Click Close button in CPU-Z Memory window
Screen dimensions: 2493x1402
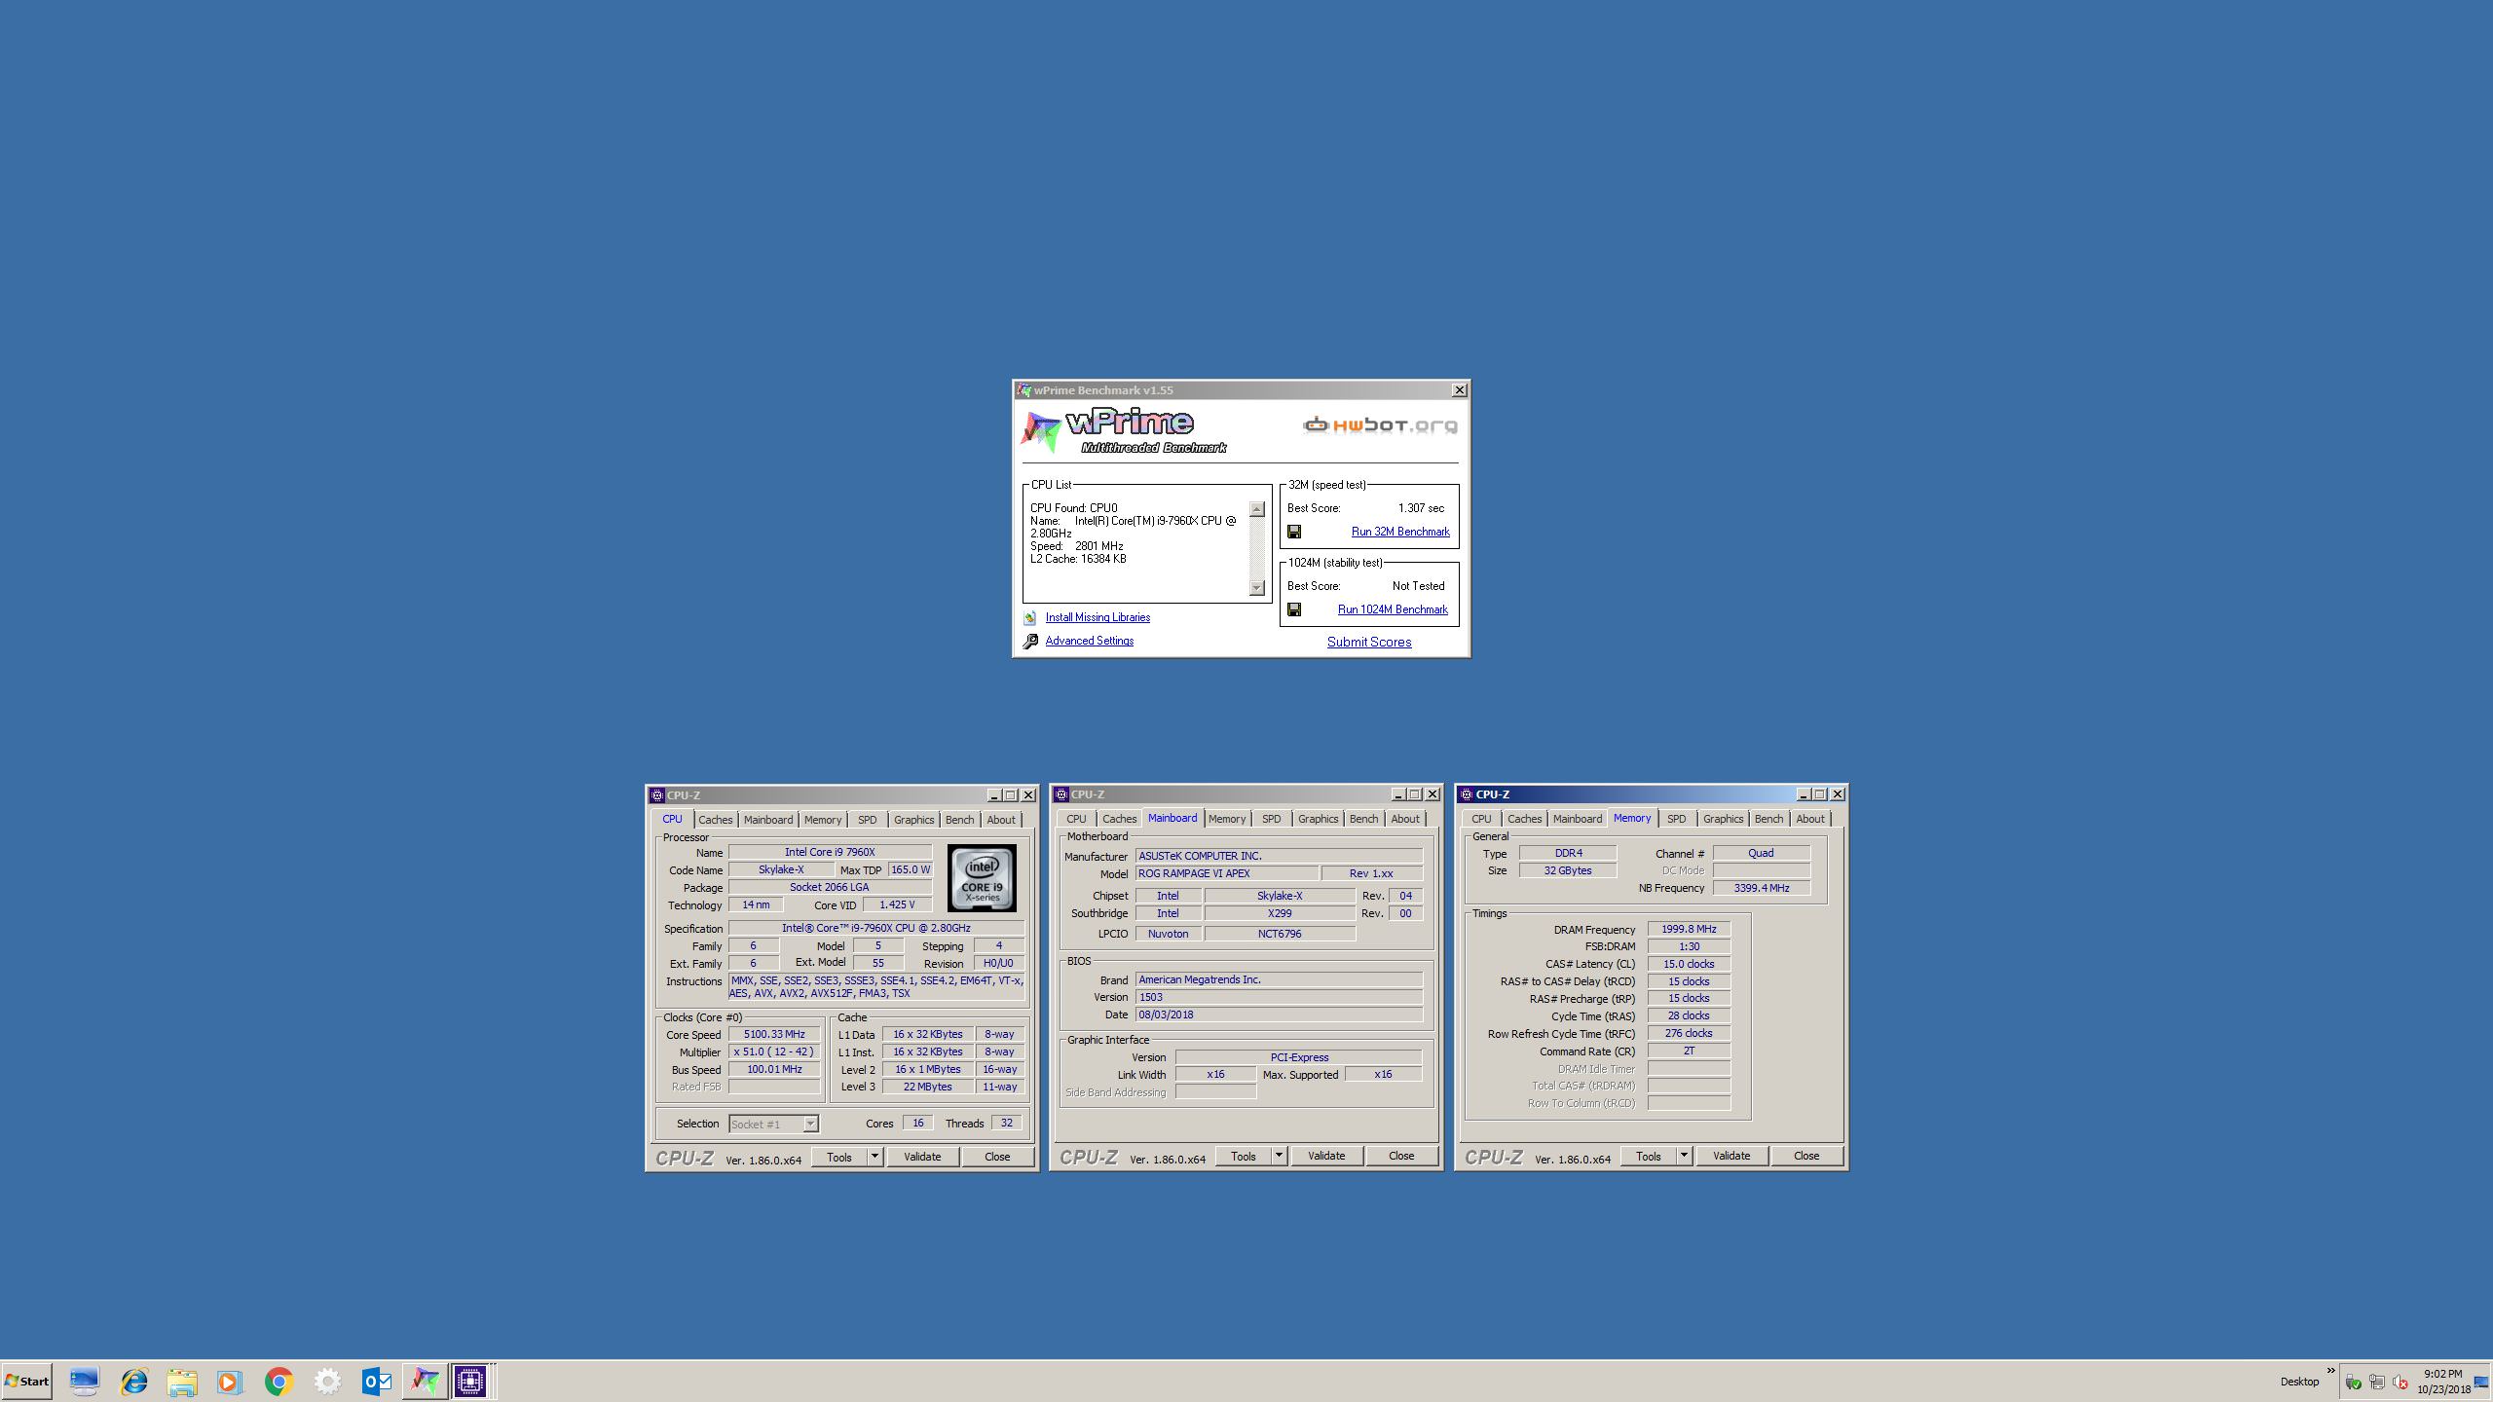point(1806,1156)
